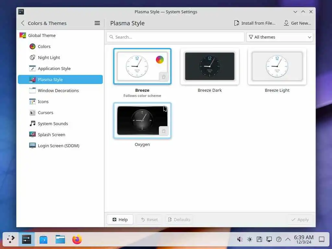The height and width of the screenshot is (249, 332).
Task: Click the delete icon on Oxygen theme
Action: pyautogui.click(x=164, y=131)
